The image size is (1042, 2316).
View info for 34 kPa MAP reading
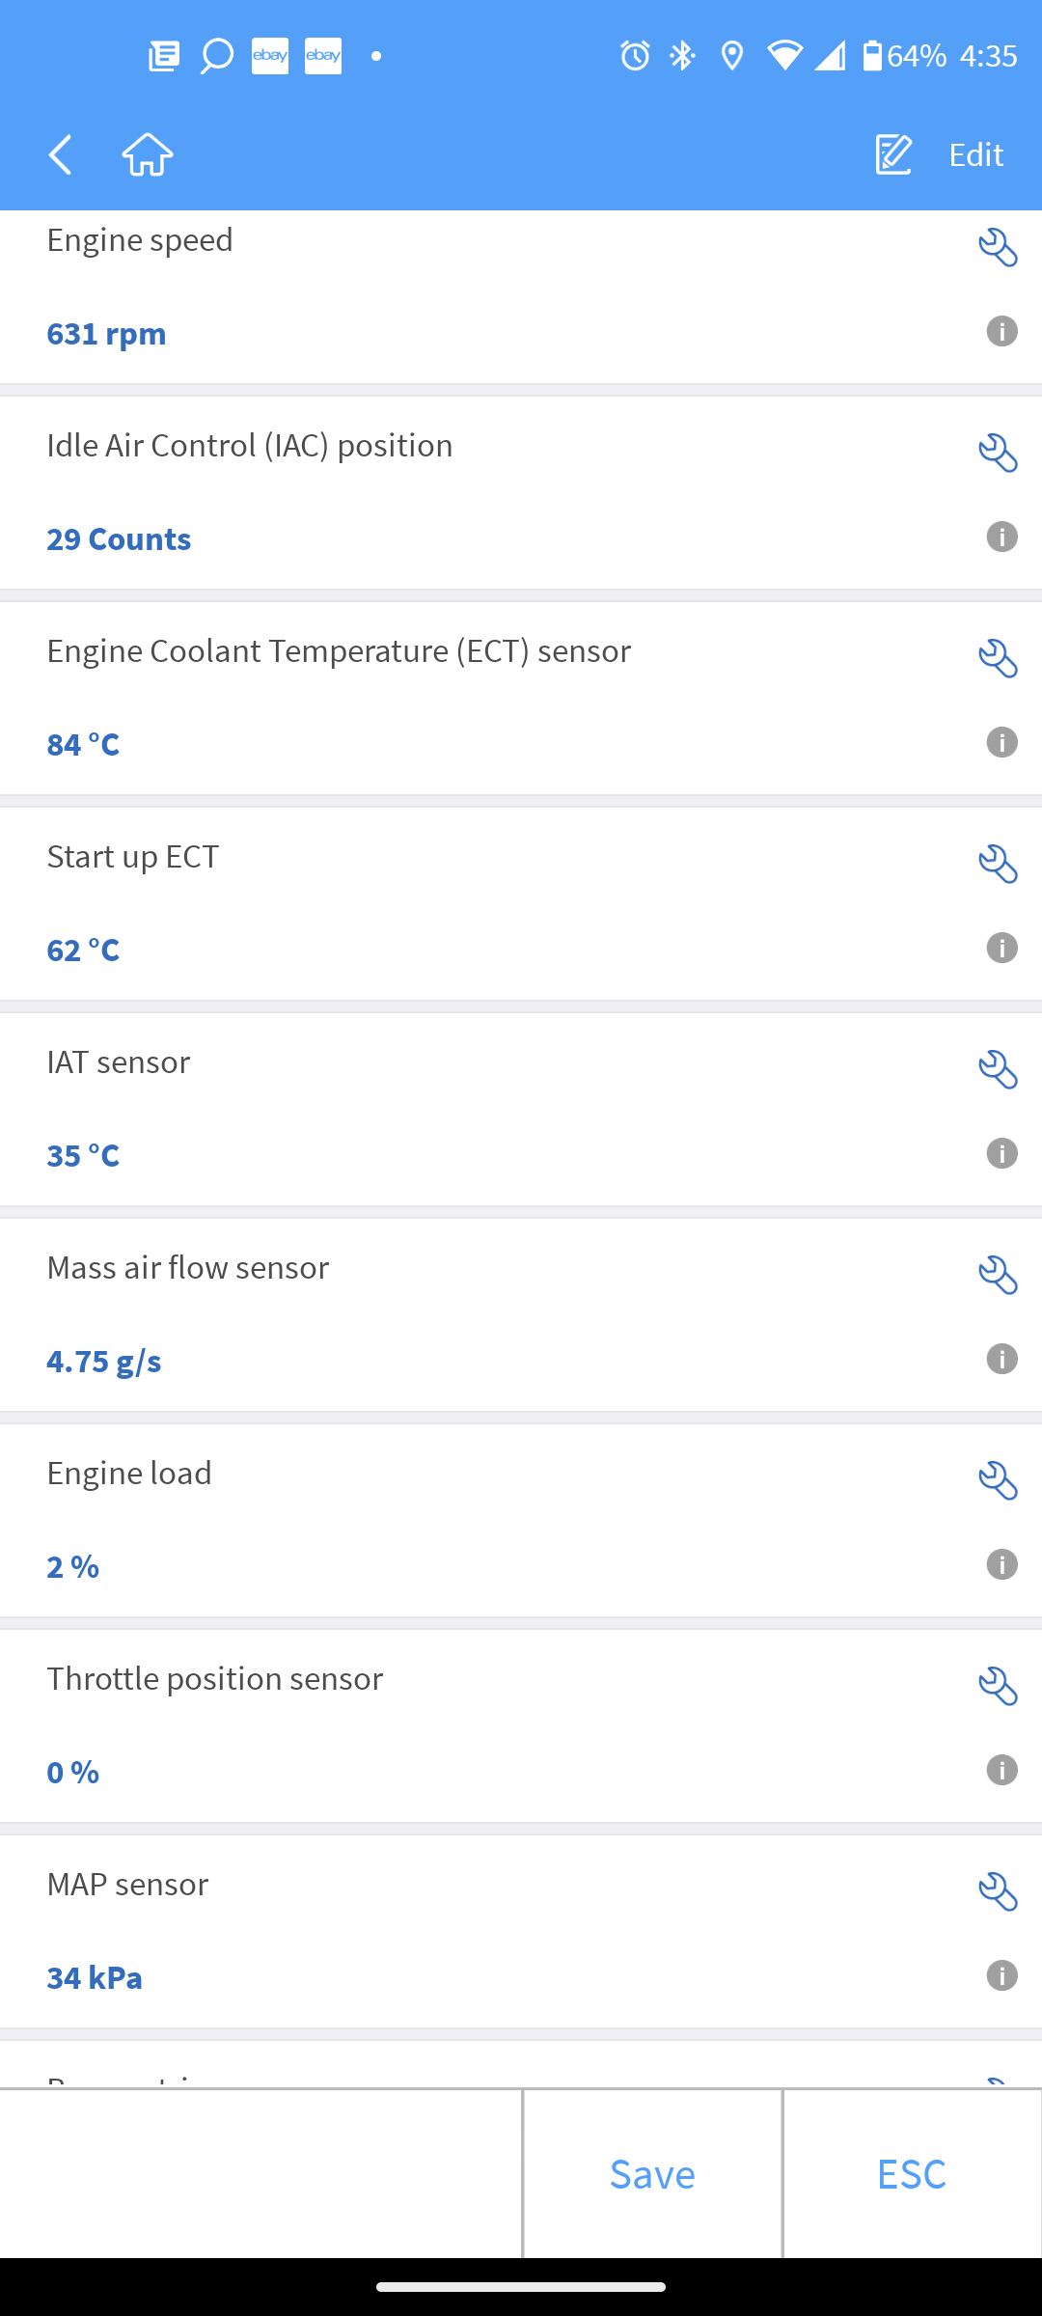[x=1001, y=1976]
